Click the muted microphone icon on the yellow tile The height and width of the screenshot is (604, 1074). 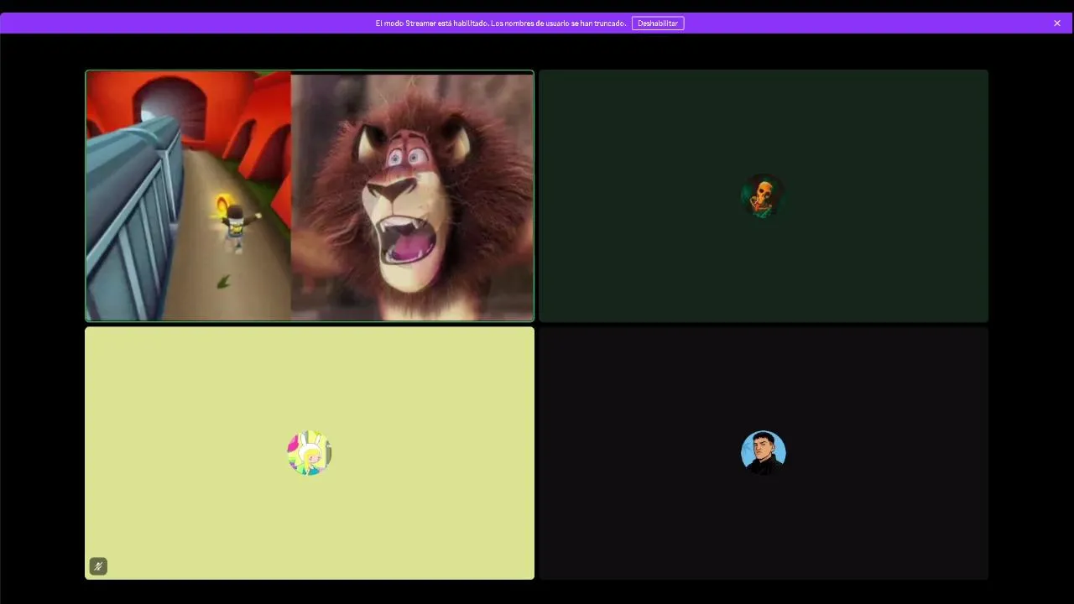(x=98, y=566)
